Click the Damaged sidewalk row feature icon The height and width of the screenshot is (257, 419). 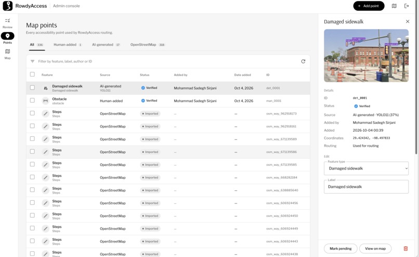(46, 88)
